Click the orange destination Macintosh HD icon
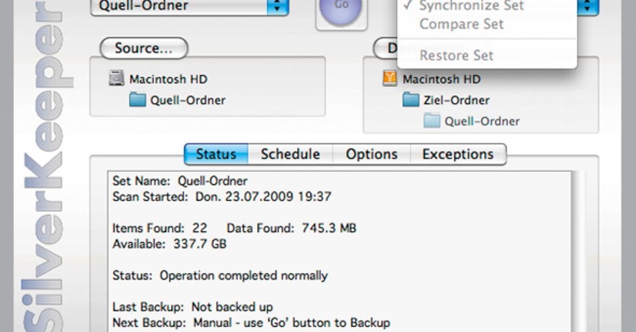 coord(390,79)
